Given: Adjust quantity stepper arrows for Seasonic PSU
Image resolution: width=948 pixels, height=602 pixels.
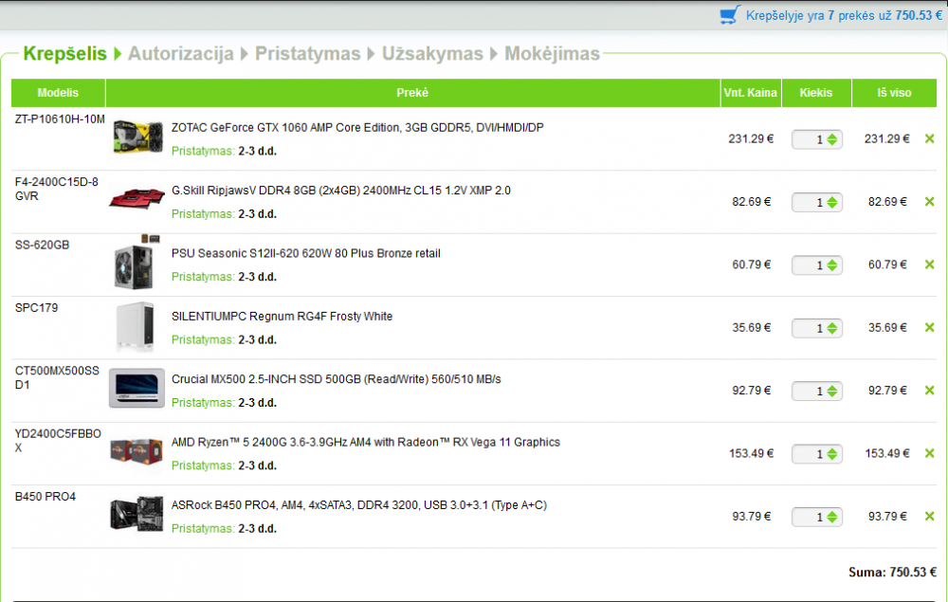Looking at the screenshot, I should 832,265.
